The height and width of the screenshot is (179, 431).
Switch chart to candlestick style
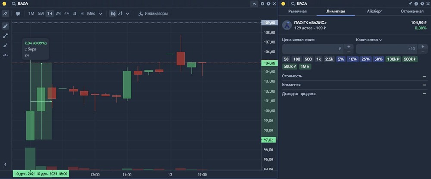(113, 13)
